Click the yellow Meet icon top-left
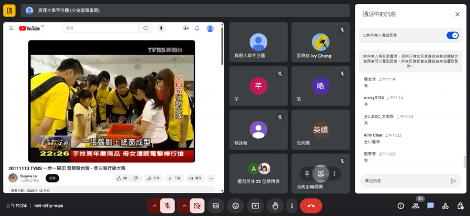The height and width of the screenshot is (216, 470). (9, 11)
